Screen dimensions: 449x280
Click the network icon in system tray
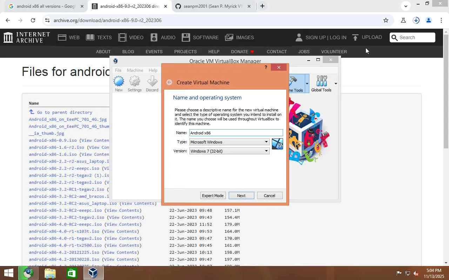point(407,273)
